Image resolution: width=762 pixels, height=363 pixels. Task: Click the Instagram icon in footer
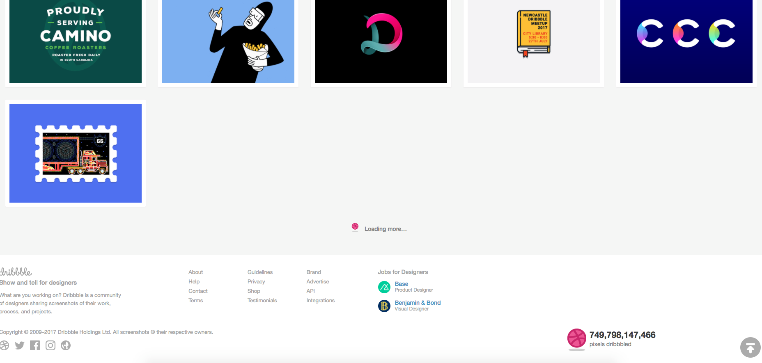point(50,345)
